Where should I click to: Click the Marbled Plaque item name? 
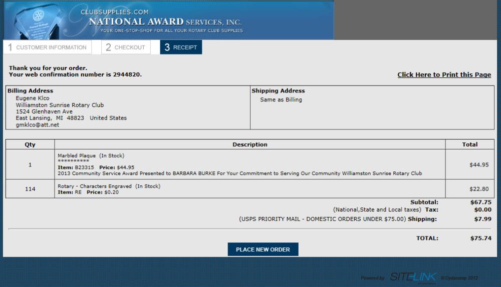point(77,155)
